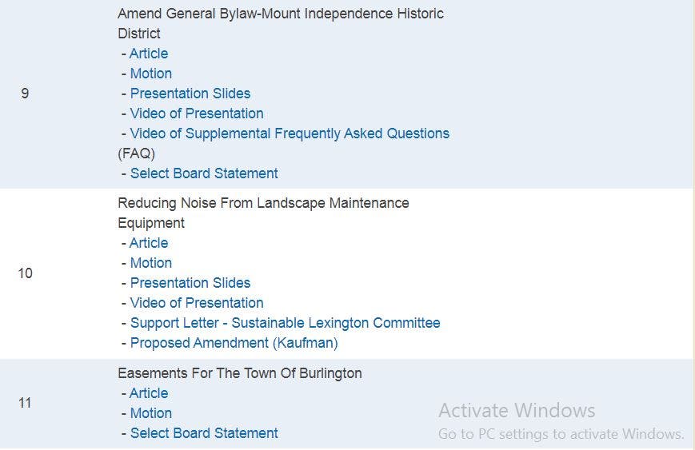This screenshot has width=695, height=450.
Task: Click the row number 9 cell
Action: pyautogui.click(x=25, y=94)
